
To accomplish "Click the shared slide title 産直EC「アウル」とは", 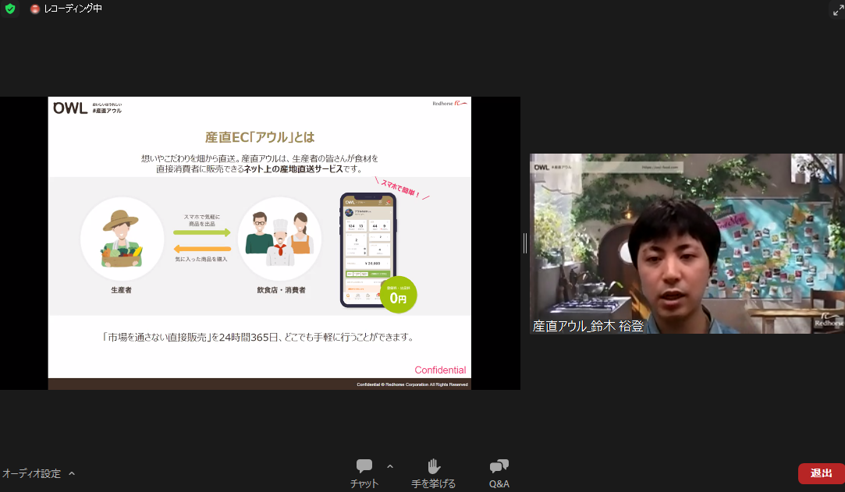I will point(260,137).
